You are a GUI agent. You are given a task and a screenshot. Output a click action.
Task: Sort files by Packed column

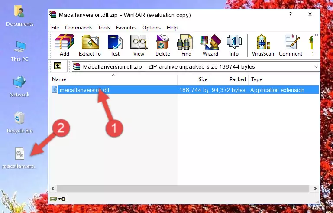click(229, 79)
